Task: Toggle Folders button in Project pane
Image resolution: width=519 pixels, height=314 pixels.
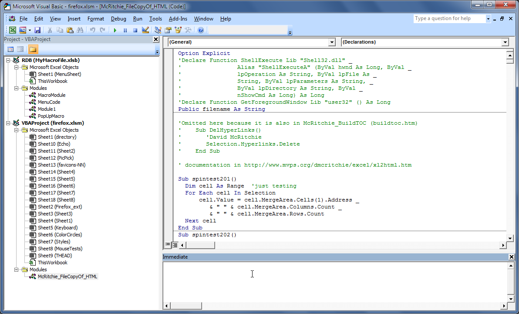Action: 33,49
